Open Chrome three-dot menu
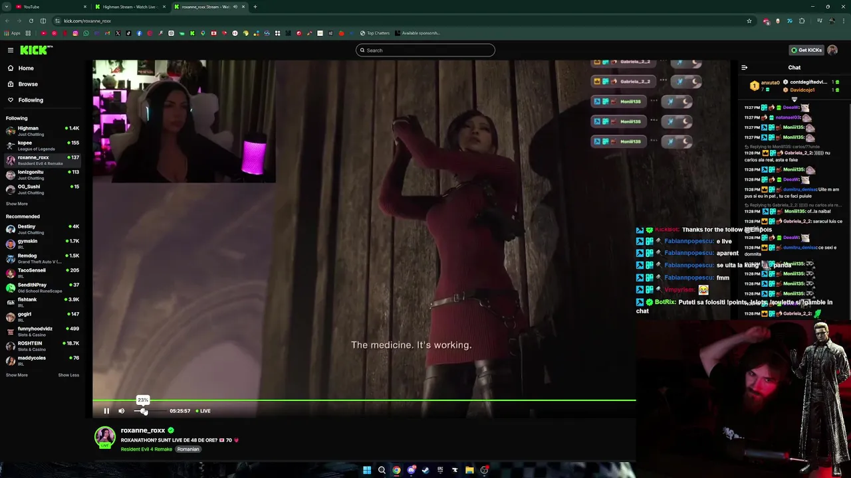This screenshot has width=851, height=478. click(x=843, y=21)
